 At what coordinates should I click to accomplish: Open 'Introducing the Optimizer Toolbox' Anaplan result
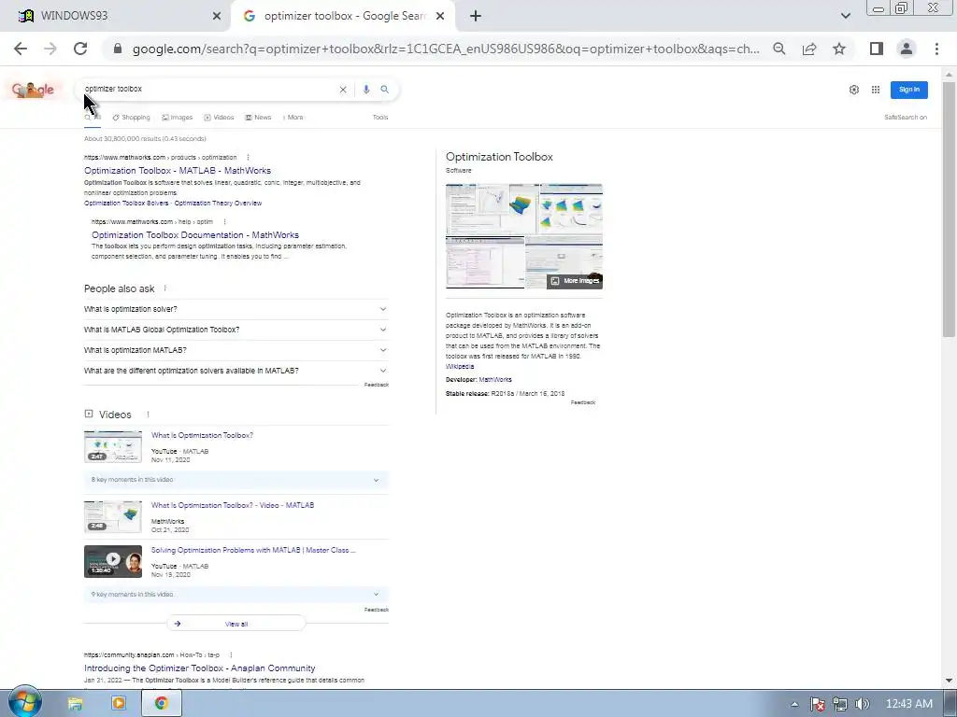[200, 668]
